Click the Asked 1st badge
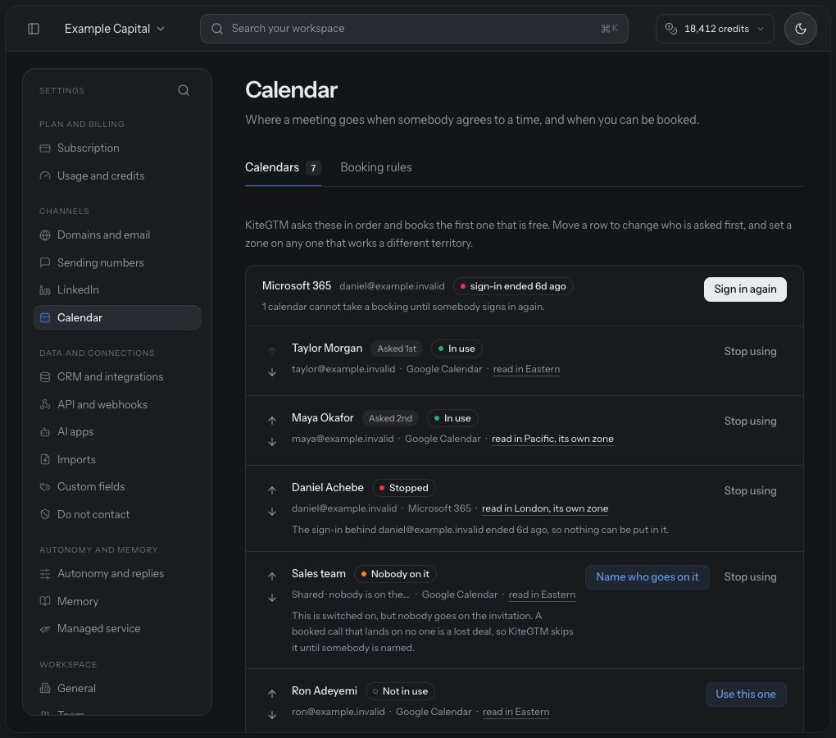The height and width of the screenshot is (738, 836). (397, 348)
